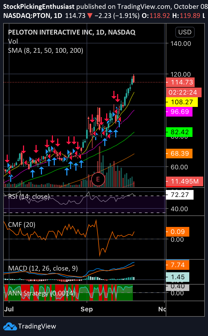Click the 11.495M volume label
208x336 pixels.
(x=184, y=181)
